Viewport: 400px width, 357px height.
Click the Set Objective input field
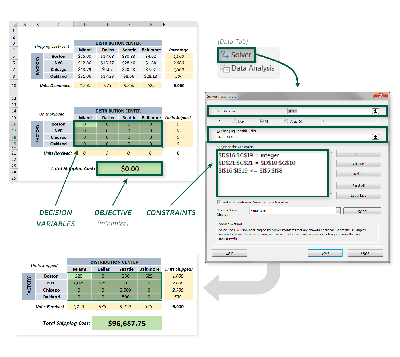(x=330, y=111)
